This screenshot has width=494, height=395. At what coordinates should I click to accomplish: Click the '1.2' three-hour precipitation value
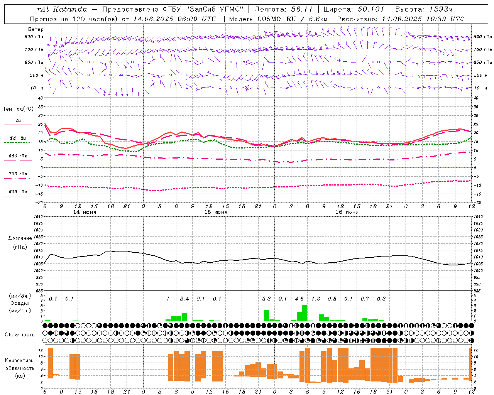coord(316,299)
